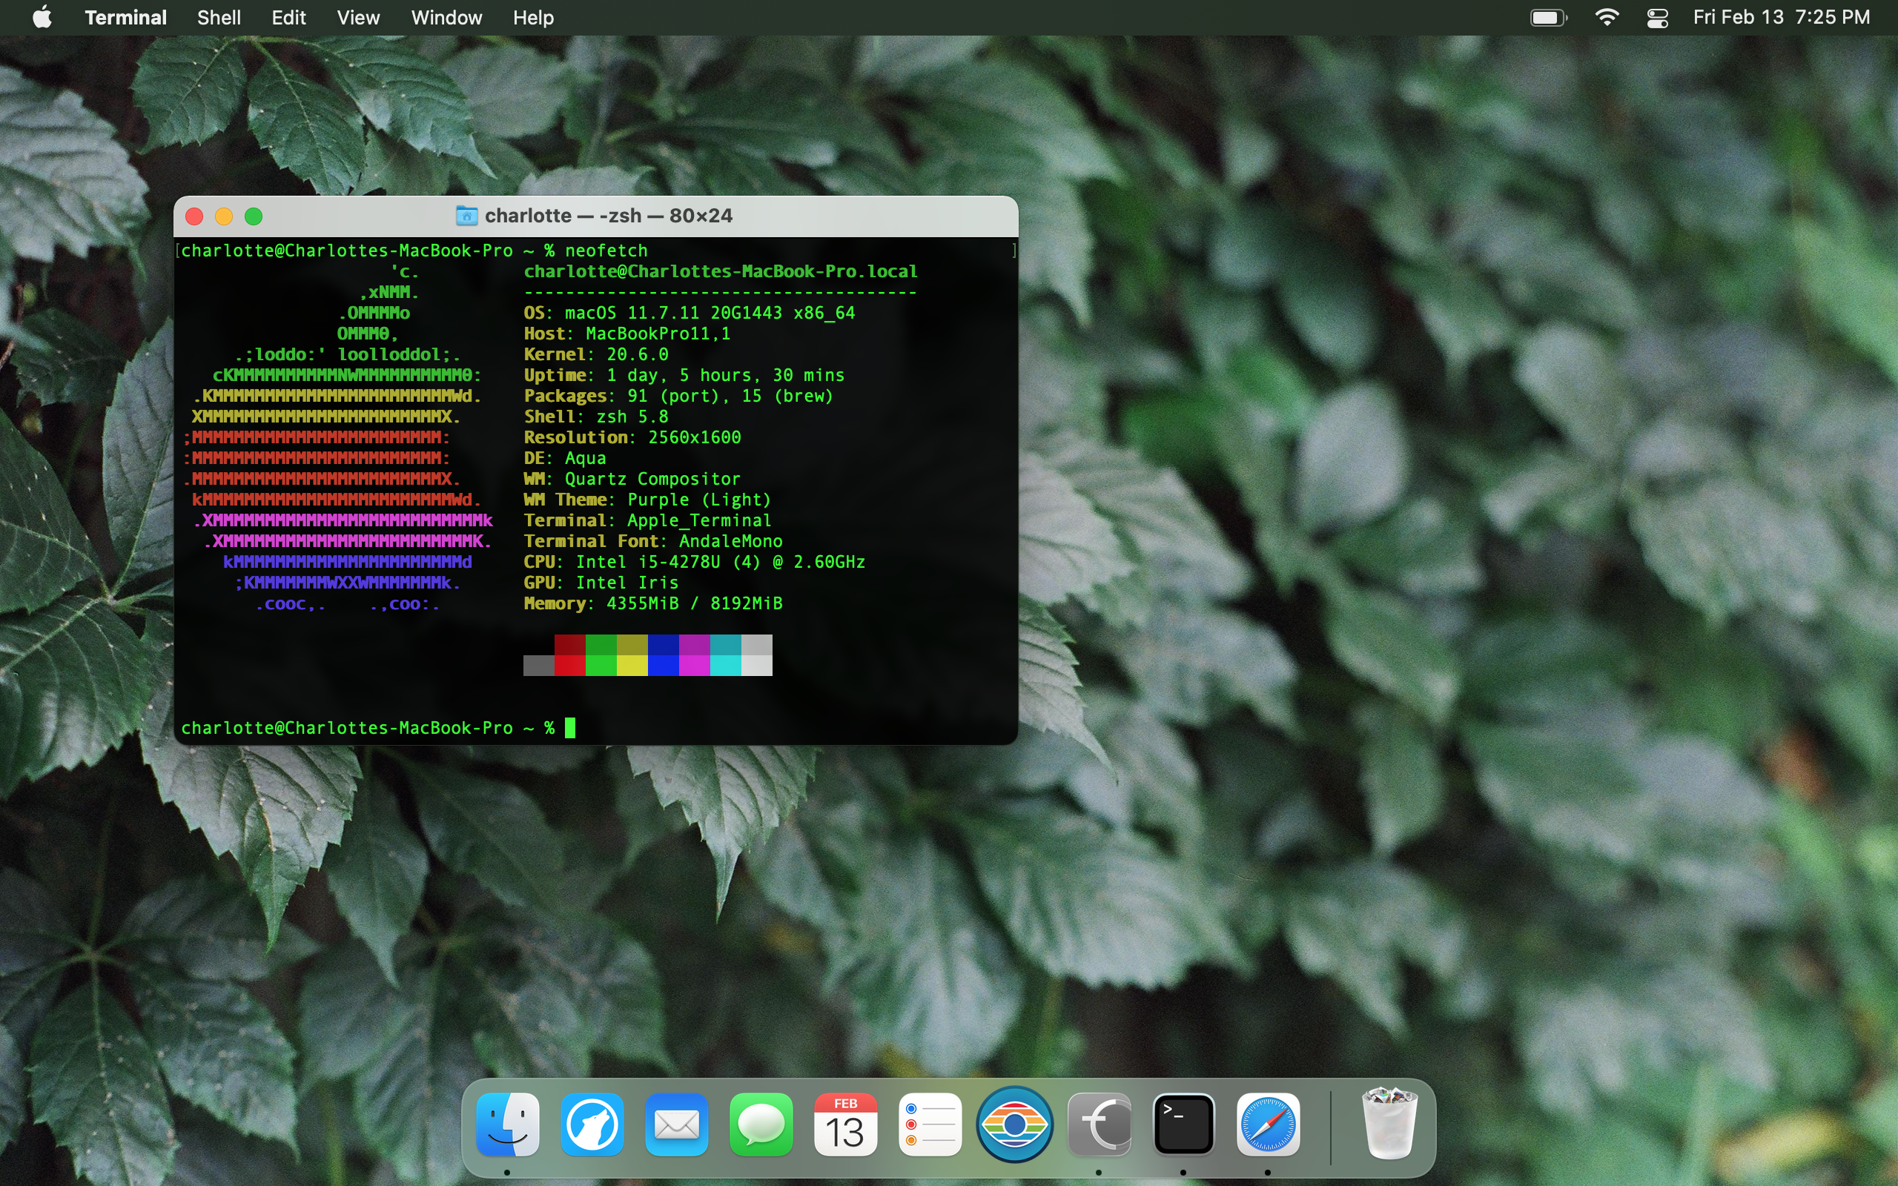Open the Messages app from the Dock
The image size is (1898, 1186).
click(761, 1126)
